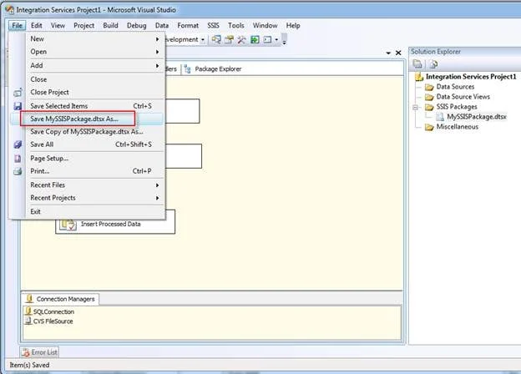This screenshot has height=374, width=521.
Task: Open the Help menu
Action: (x=293, y=26)
